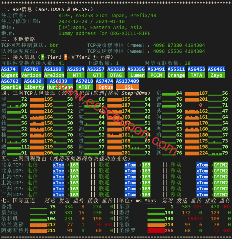The height and width of the screenshot is (239, 232).
Task: Click the Tokyo send retransmit 22k
Action: coord(198,207)
